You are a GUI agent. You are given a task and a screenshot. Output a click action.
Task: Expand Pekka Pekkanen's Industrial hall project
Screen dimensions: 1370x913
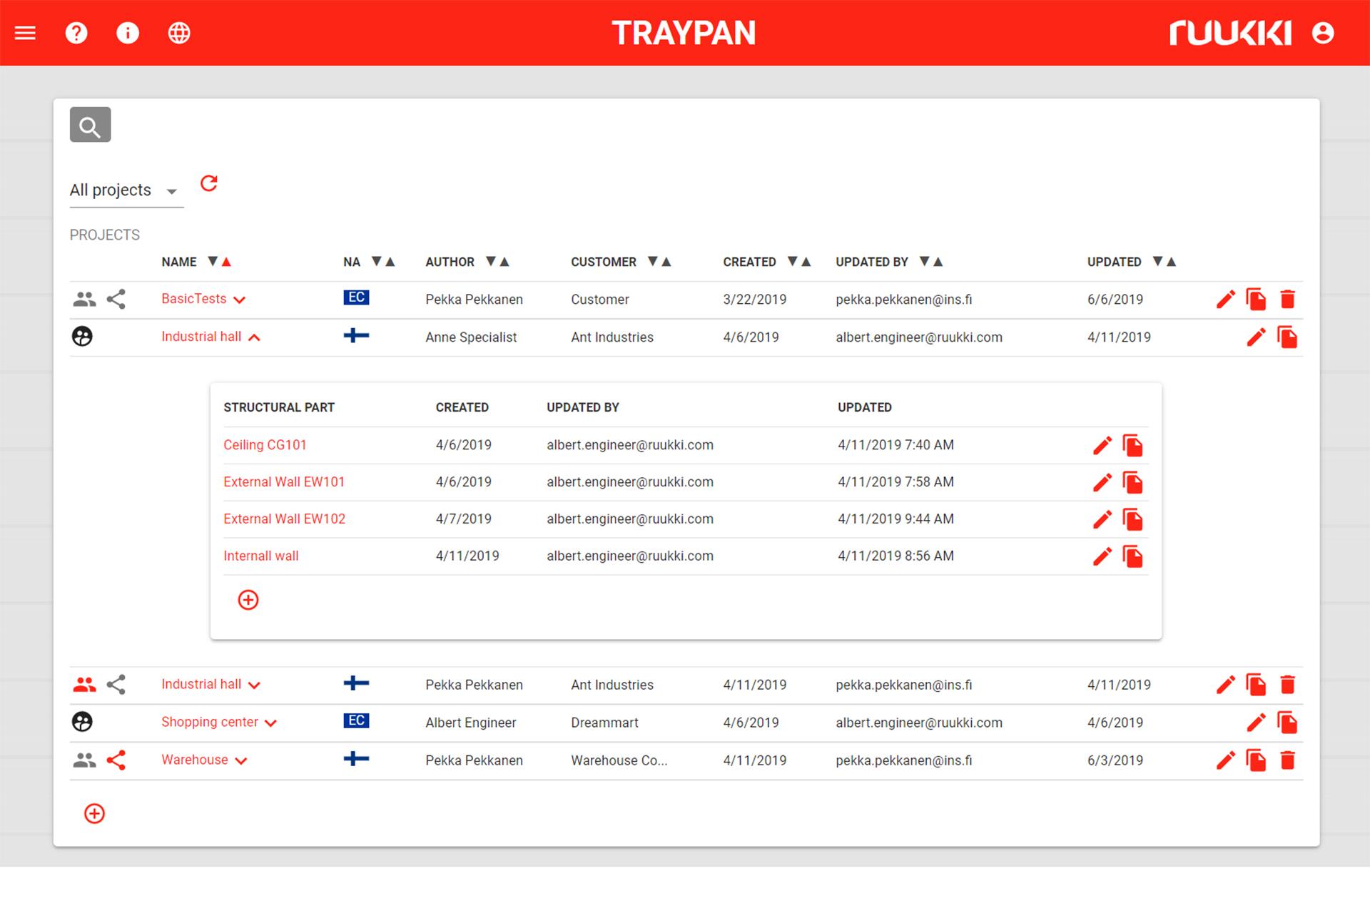point(254,685)
